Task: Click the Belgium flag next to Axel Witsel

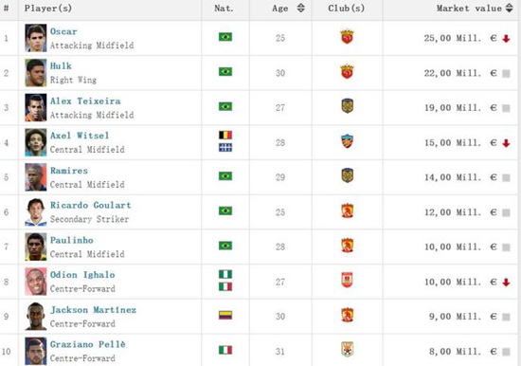Action: pyautogui.click(x=225, y=135)
